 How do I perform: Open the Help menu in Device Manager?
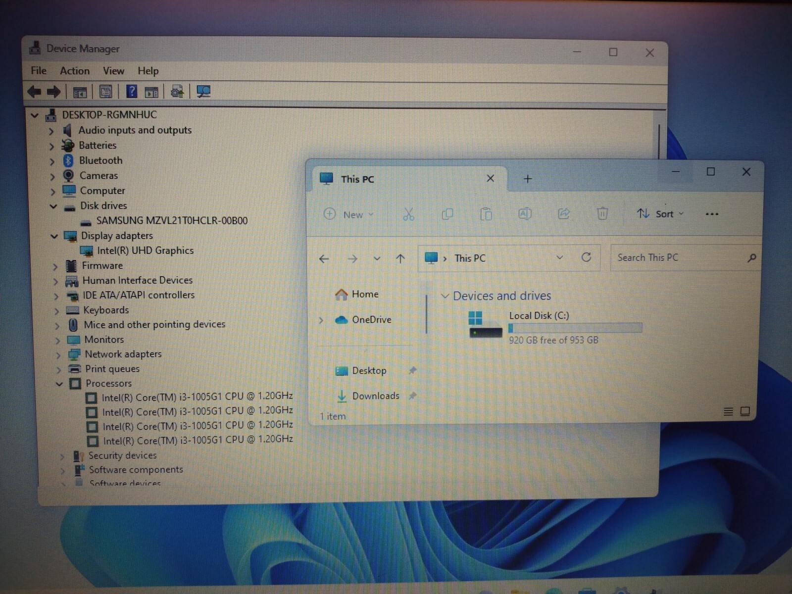(148, 71)
